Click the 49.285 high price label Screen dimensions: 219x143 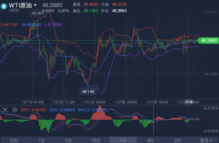tap(37, 13)
